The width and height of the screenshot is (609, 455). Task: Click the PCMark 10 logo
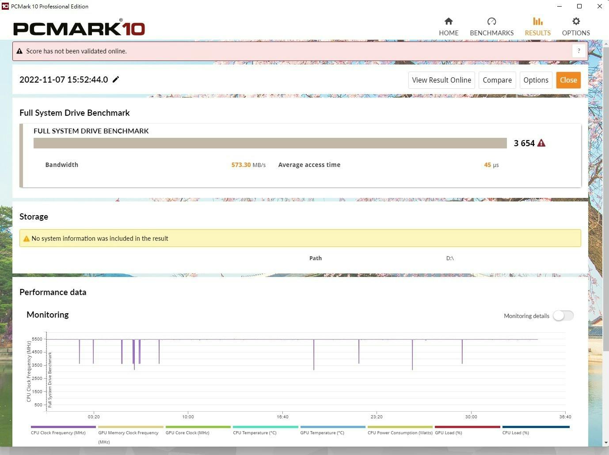[x=79, y=28]
